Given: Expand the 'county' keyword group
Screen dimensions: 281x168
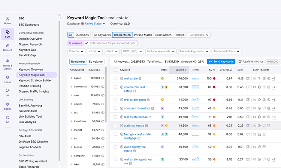Looking at the screenshot, I should coord(71,104).
